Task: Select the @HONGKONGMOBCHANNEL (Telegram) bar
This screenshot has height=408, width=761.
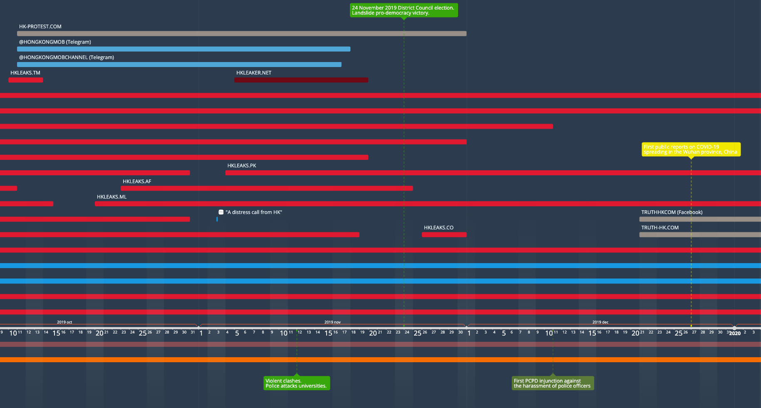Action: (179, 65)
